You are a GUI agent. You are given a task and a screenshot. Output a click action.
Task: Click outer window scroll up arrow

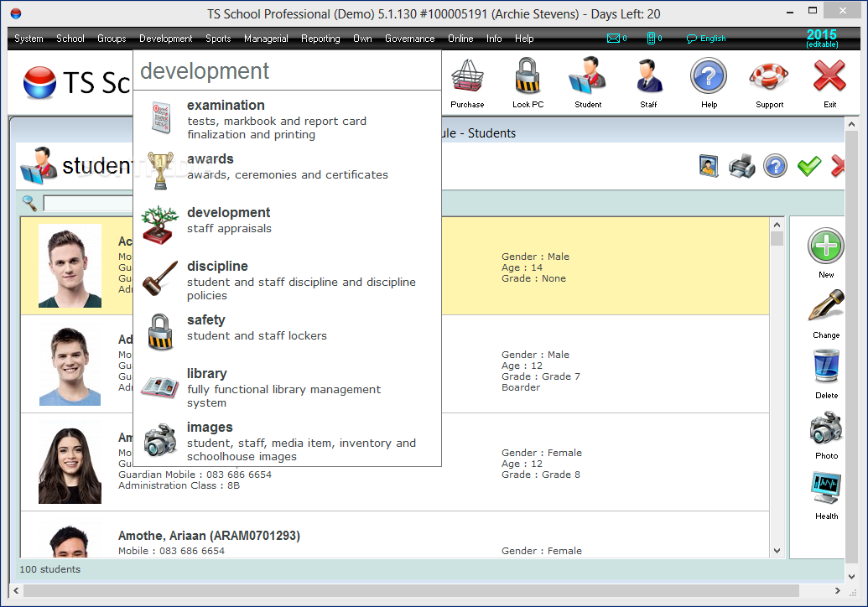851,124
